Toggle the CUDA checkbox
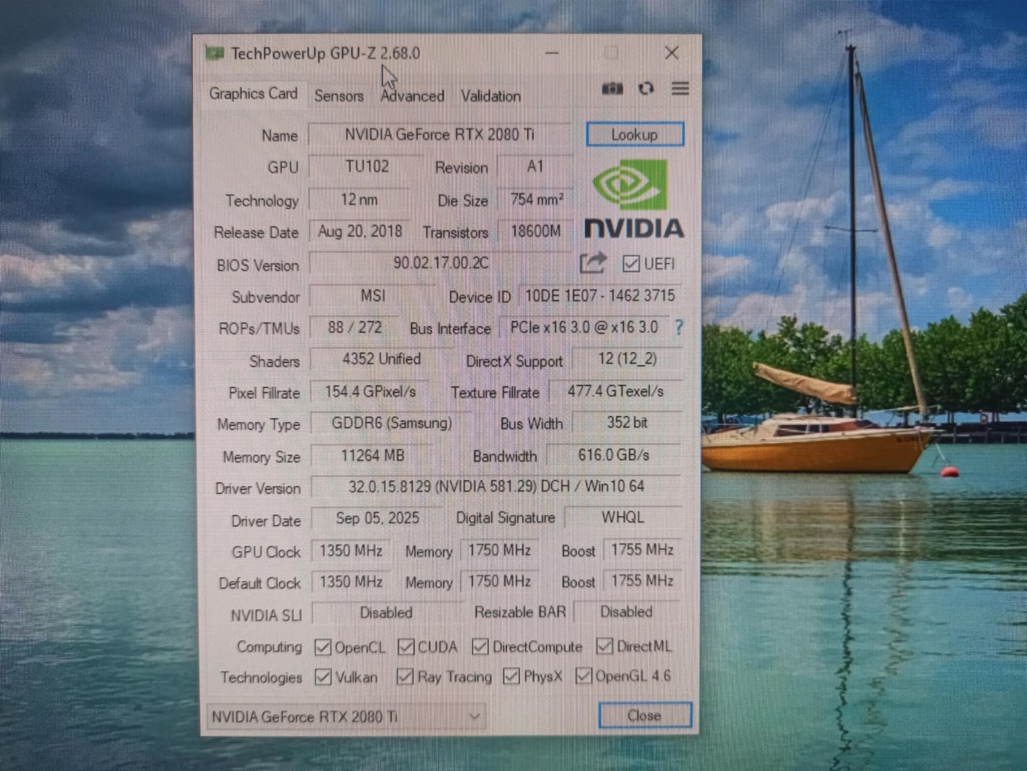The height and width of the screenshot is (771, 1027). [x=406, y=646]
